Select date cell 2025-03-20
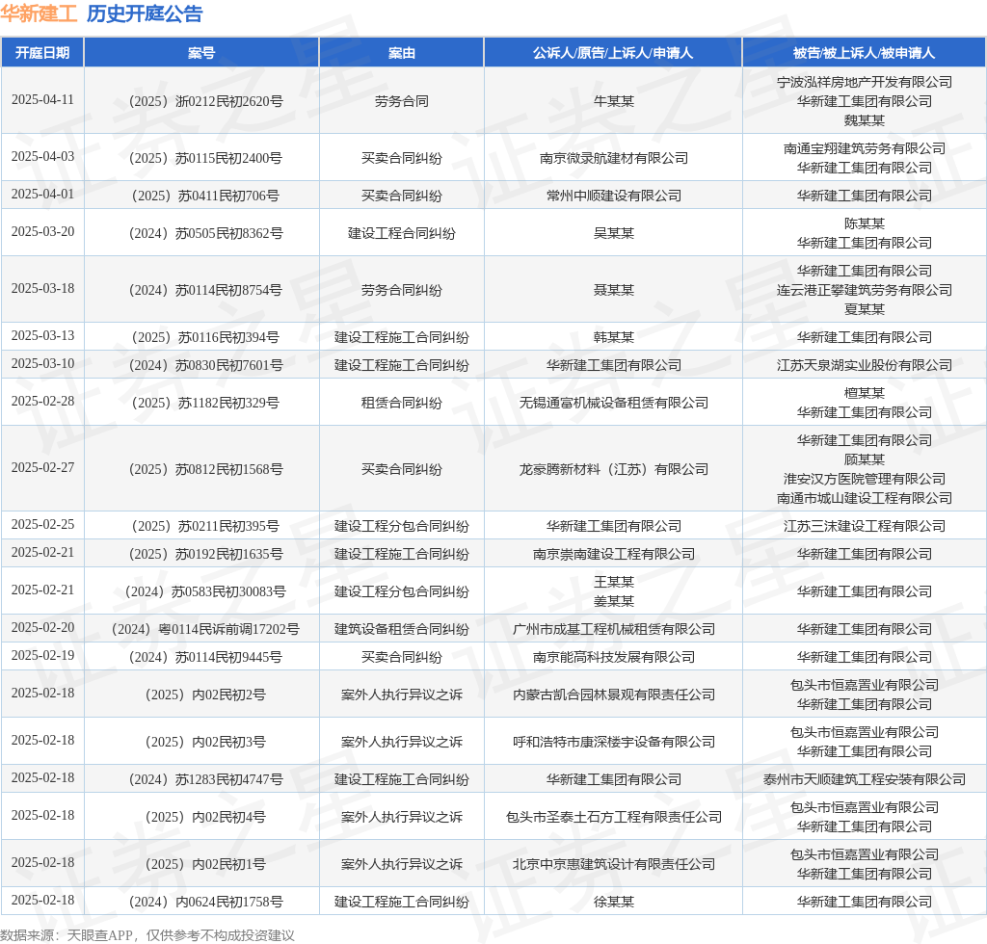The height and width of the screenshot is (944, 987). 42,232
